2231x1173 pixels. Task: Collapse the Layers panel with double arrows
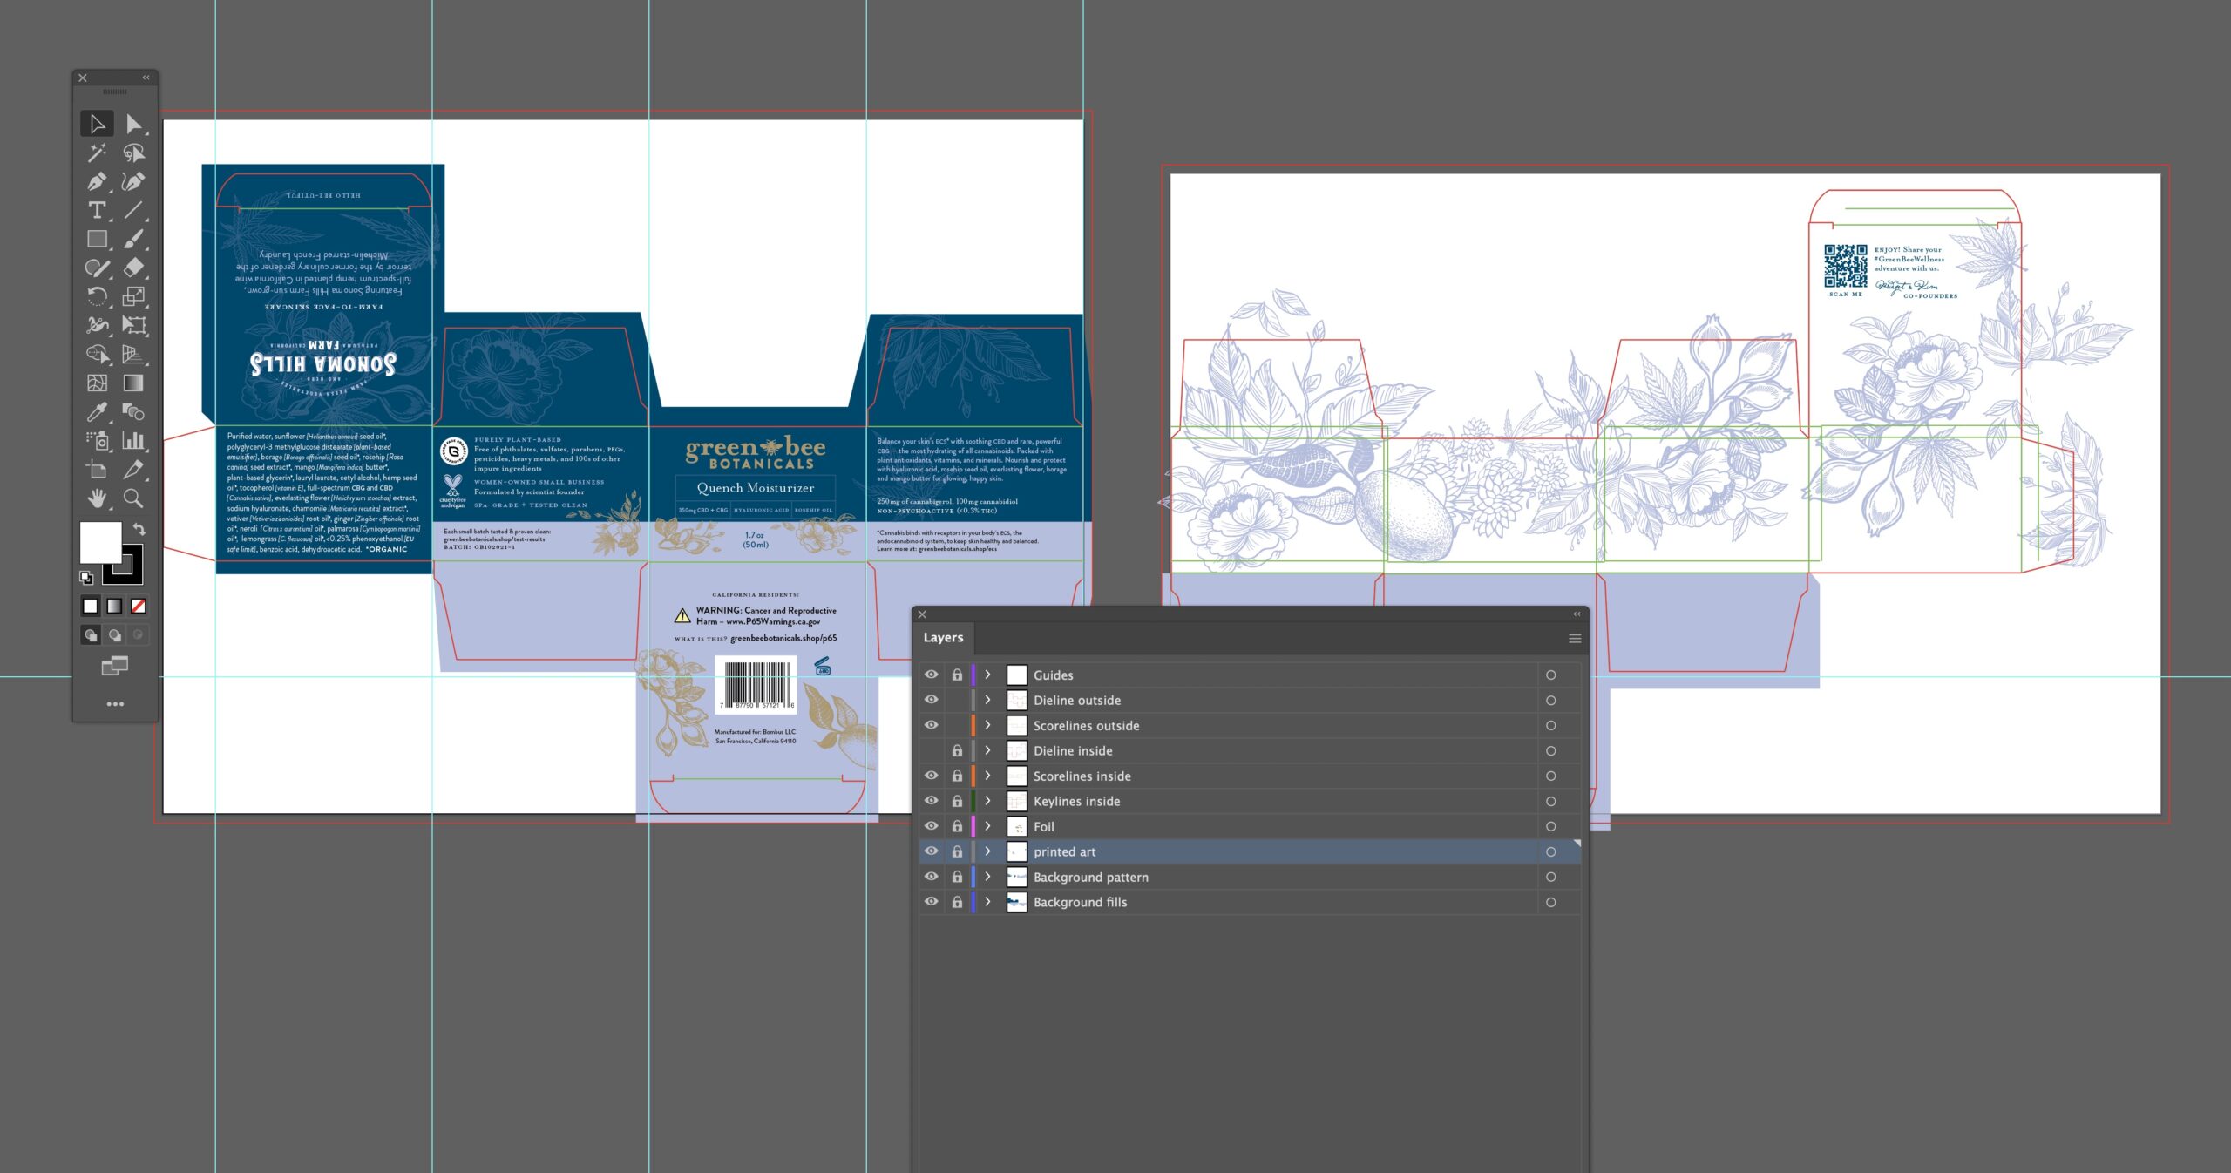pos(1577,614)
